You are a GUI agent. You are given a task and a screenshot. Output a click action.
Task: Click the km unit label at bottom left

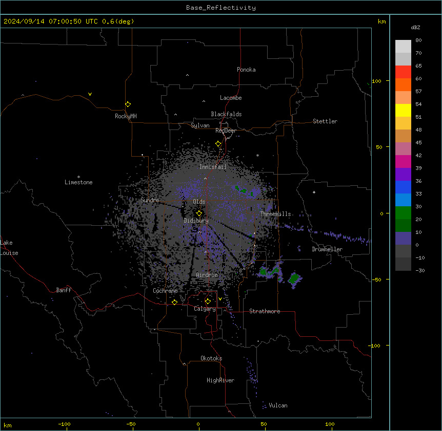tap(8, 425)
